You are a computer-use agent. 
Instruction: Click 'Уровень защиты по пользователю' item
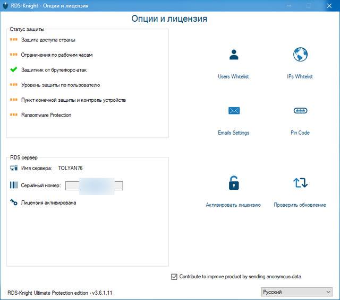click(61, 85)
